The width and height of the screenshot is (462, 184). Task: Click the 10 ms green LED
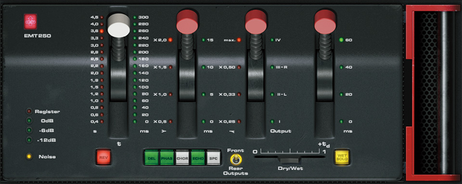(x=203, y=67)
